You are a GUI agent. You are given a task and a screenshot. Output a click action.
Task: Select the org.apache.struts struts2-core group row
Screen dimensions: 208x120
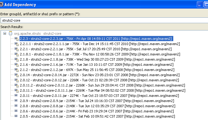click(38, 34)
